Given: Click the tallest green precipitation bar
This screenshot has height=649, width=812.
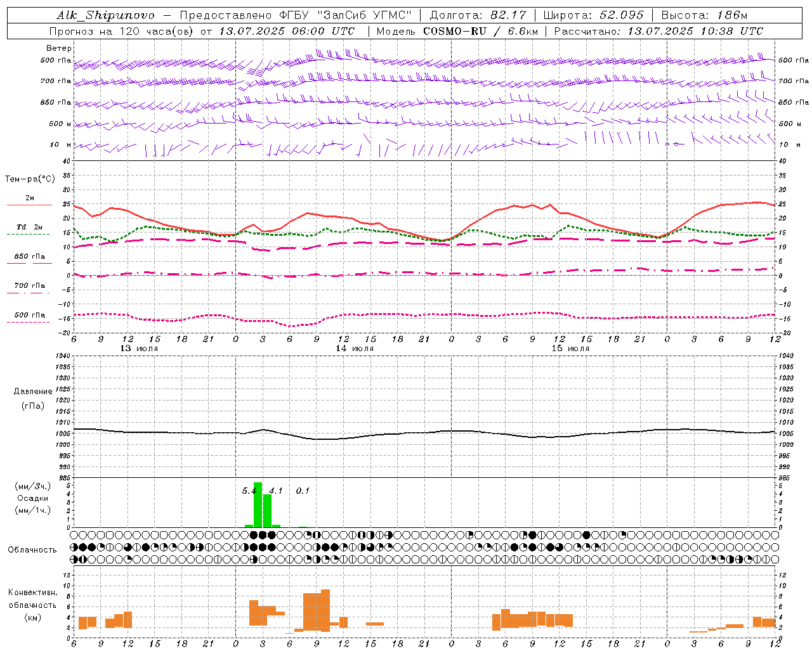Looking at the screenshot, I should tap(258, 504).
